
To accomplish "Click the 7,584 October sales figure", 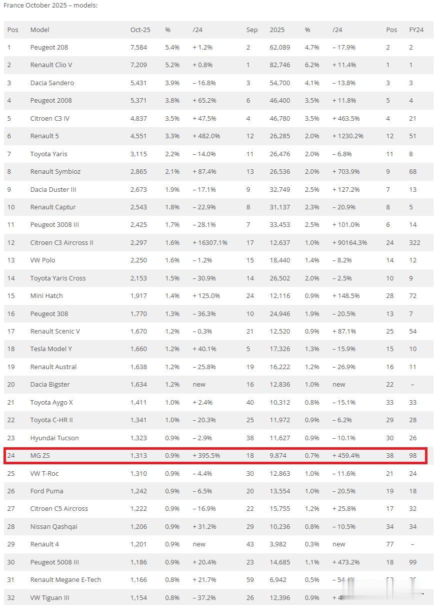I will (x=139, y=47).
